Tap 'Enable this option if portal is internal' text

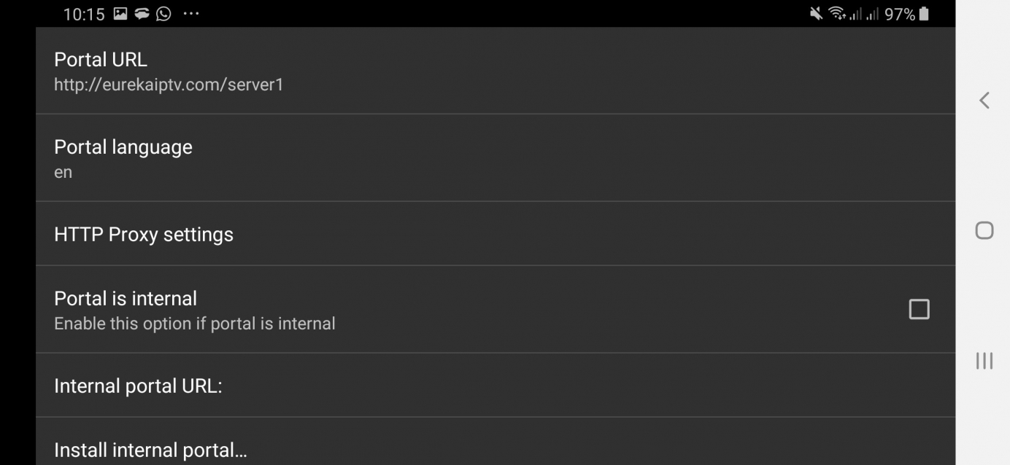[195, 324]
